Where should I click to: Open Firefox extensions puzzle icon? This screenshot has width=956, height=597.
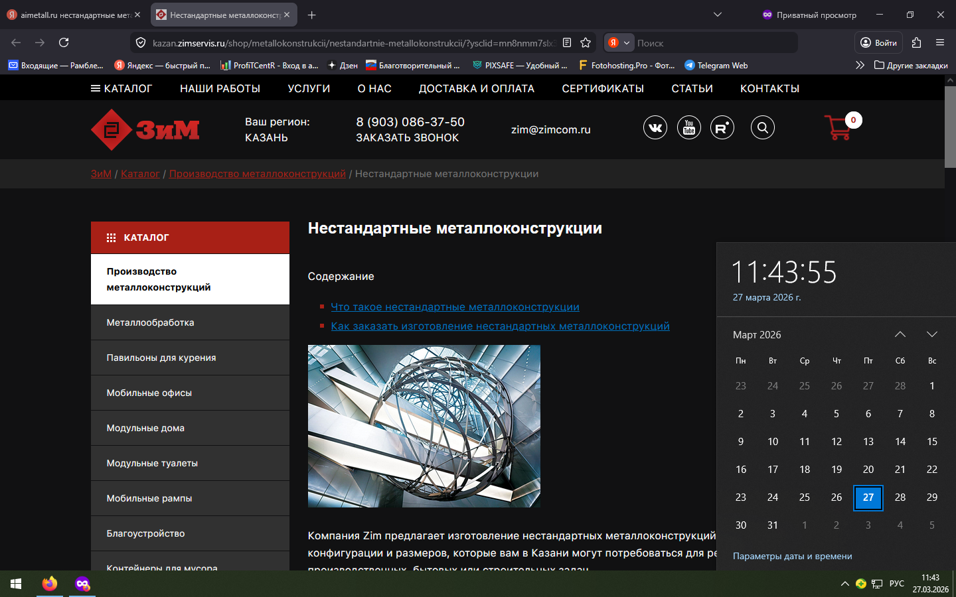[x=916, y=42]
